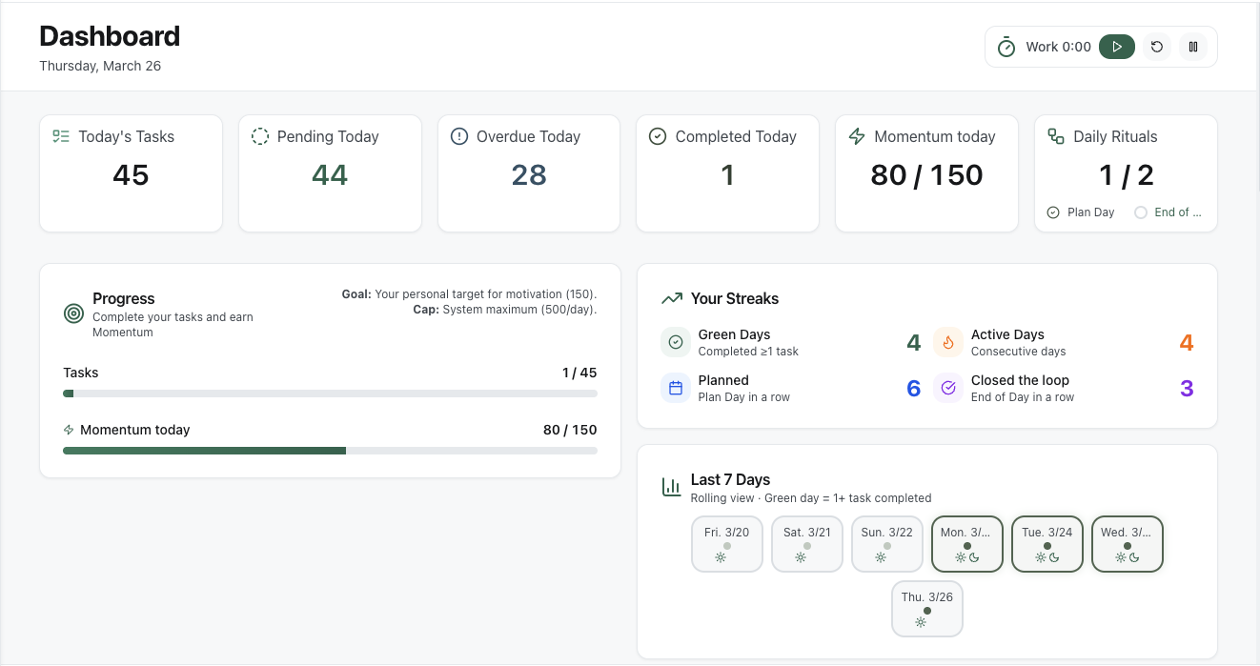Screen dimensions: 1260x666
Task: Click the Momentum today progress bar
Action: coord(330,450)
